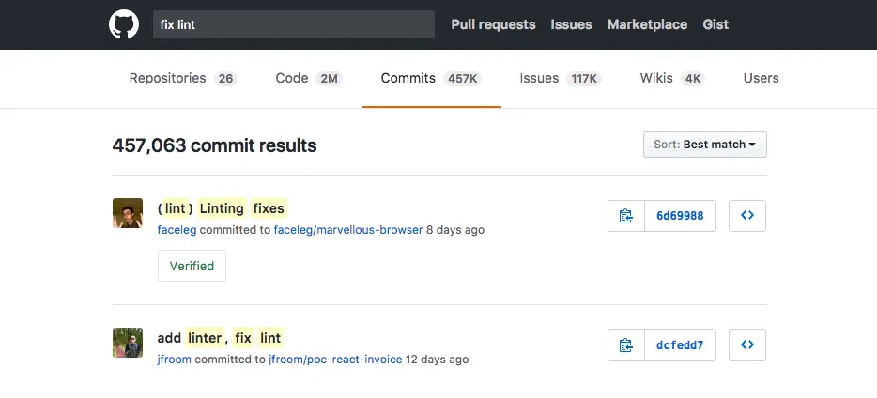Switch to the Repositories tab
This screenshot has width=877, height=398.
tap(183, 78)
